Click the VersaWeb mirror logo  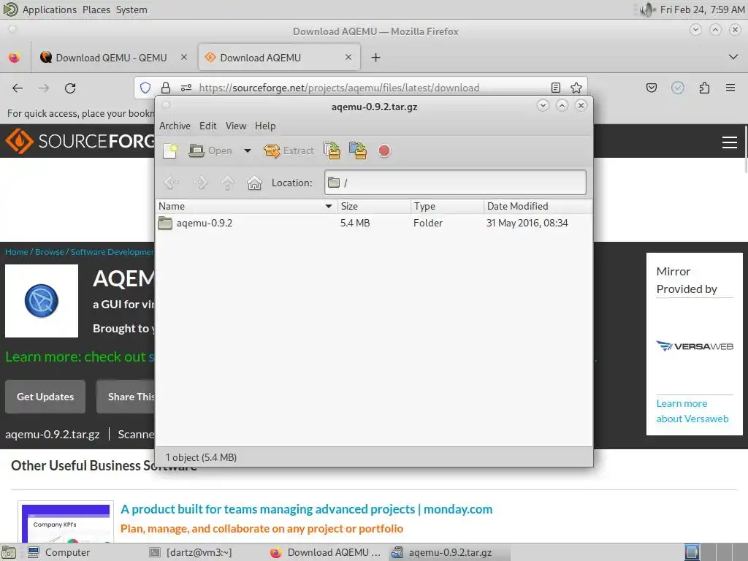point(695,346)
